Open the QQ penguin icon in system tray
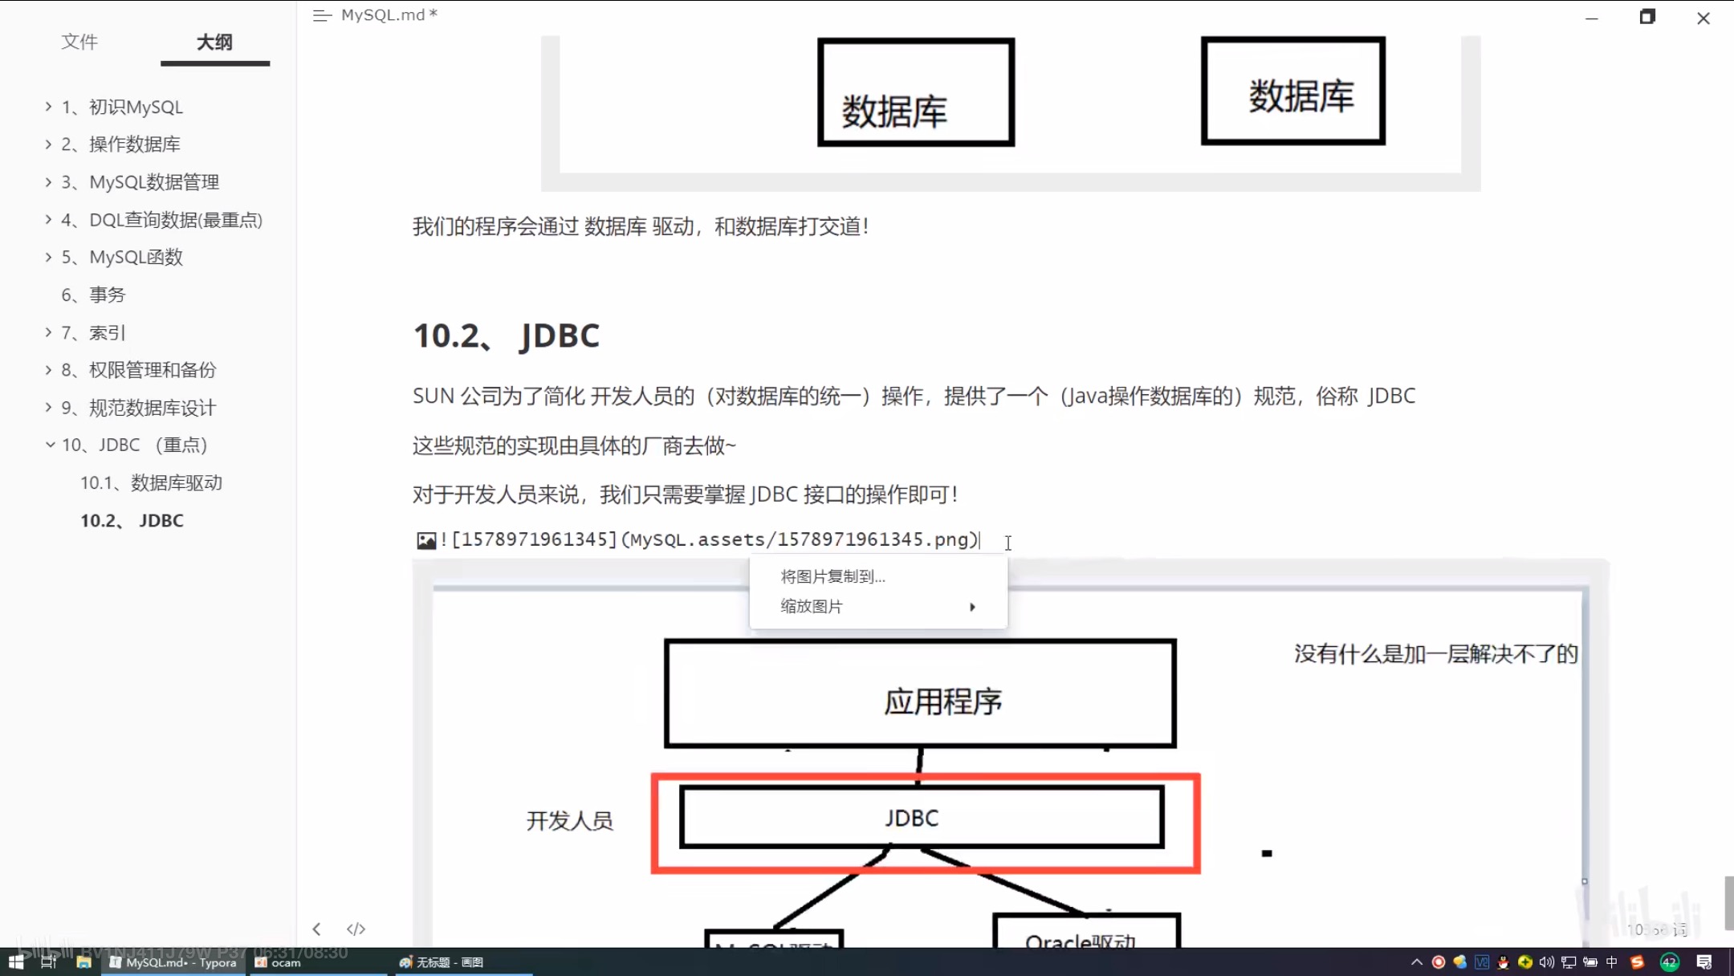This screenshot has width=1734, height=976. (1503, 962)
